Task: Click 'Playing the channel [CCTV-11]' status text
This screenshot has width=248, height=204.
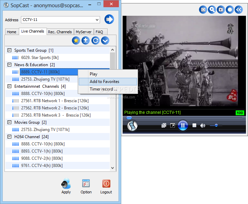Action: 152,112
